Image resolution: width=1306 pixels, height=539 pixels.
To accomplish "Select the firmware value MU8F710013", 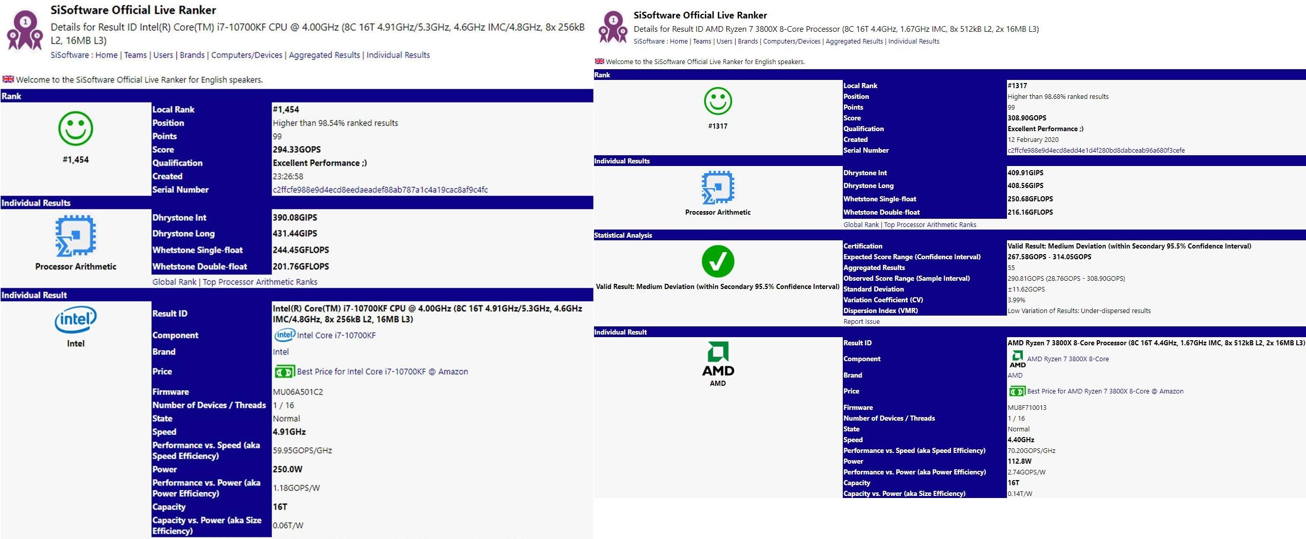I will coord(1027,408).
